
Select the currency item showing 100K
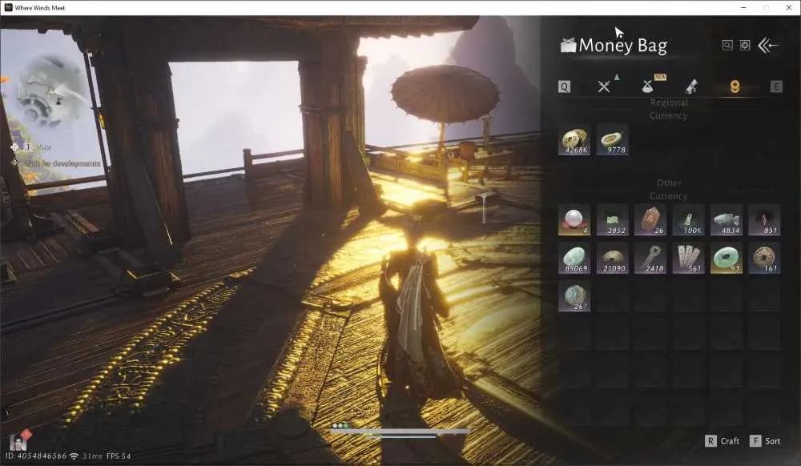tap(689, 220)
